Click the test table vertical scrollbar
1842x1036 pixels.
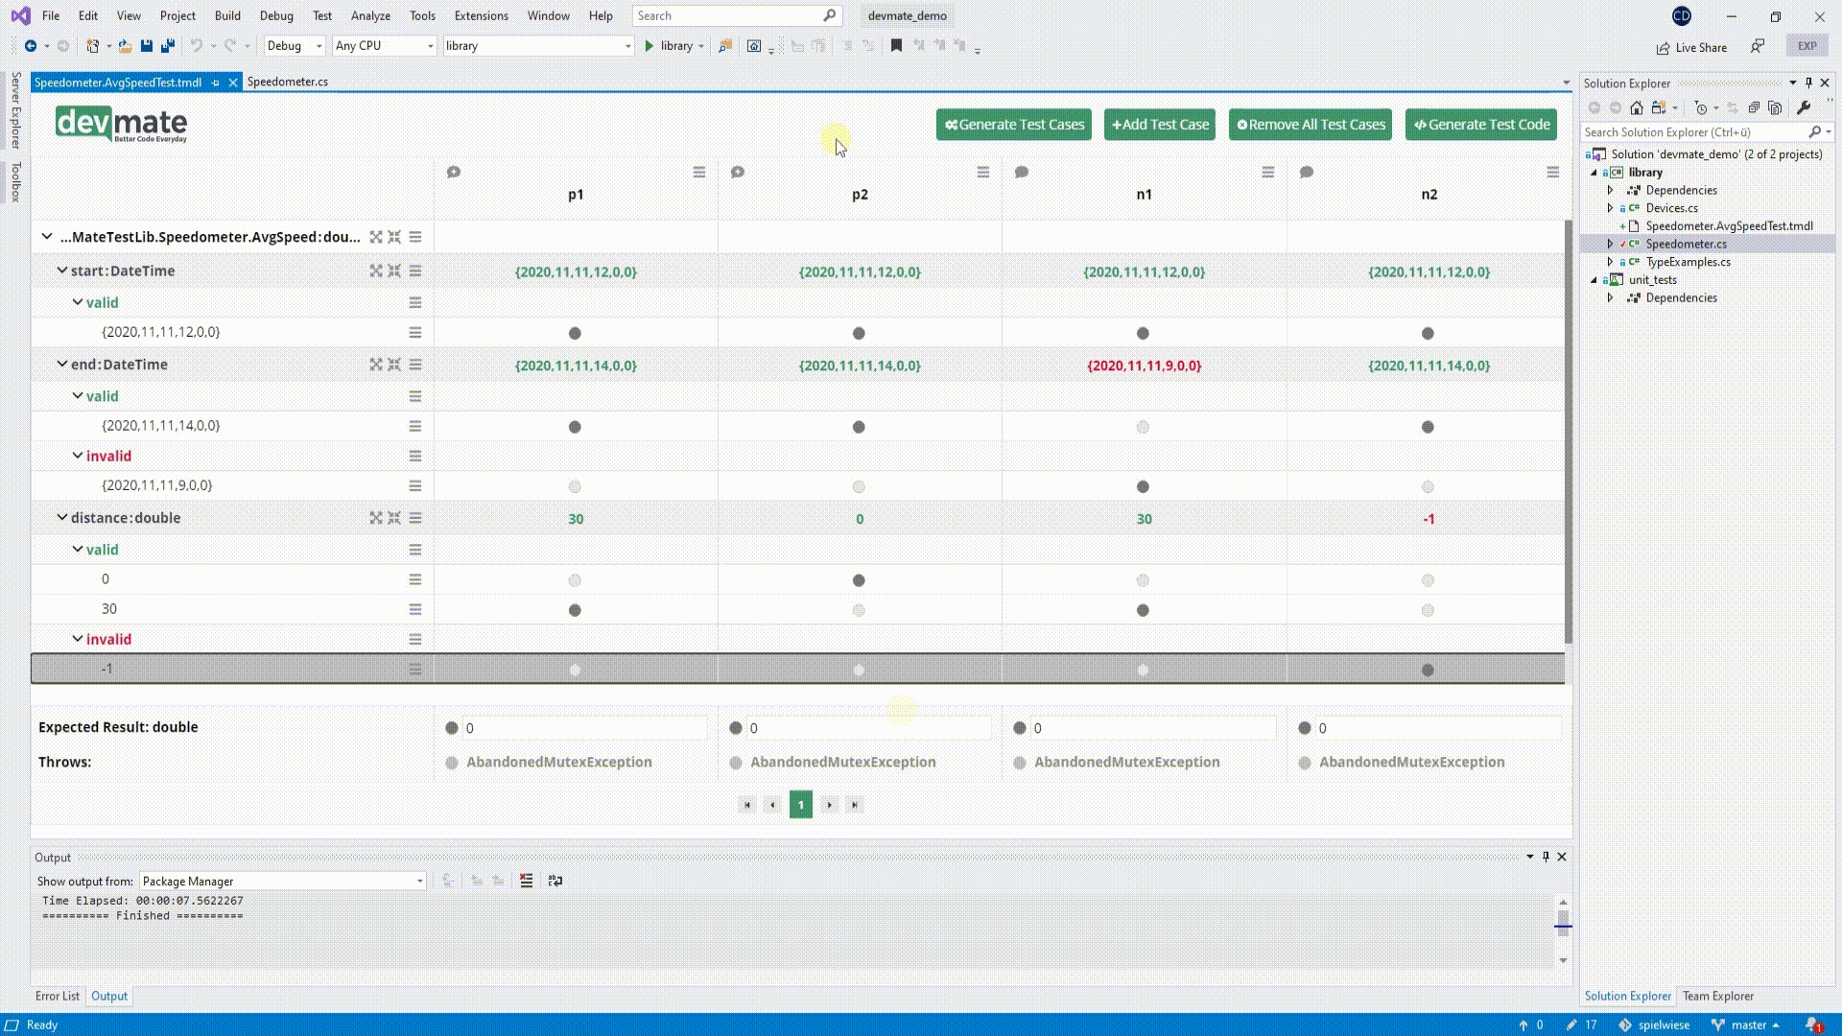click(1569, 432)
